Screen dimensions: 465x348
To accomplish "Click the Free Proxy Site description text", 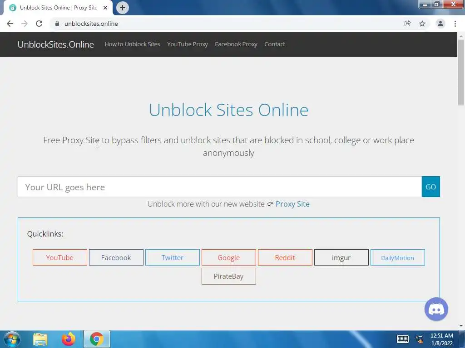I will pos(229,146).
